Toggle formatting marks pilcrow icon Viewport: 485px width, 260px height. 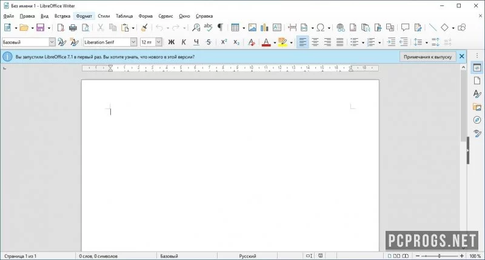[220, 27]
